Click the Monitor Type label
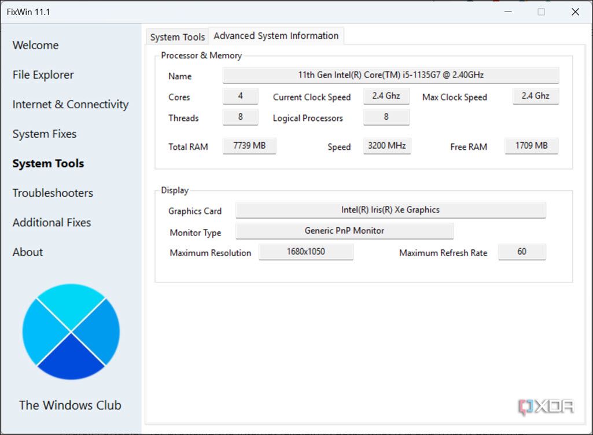 pyautogui.click(x=196, y=233)
